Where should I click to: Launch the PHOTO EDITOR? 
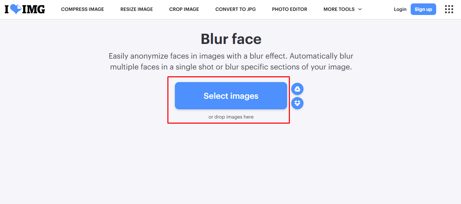(290, 9)
